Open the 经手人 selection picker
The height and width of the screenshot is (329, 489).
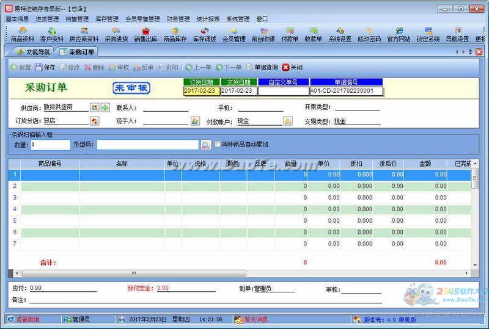point(195,121)
